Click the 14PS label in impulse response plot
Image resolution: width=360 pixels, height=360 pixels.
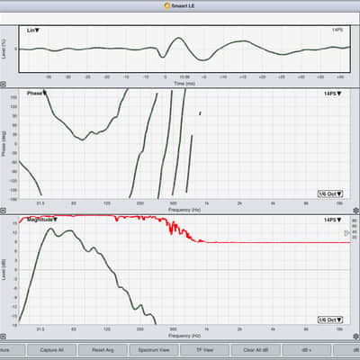(337, 30)
